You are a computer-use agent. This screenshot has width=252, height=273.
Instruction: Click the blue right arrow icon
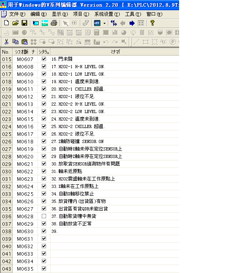click(132, 23)
